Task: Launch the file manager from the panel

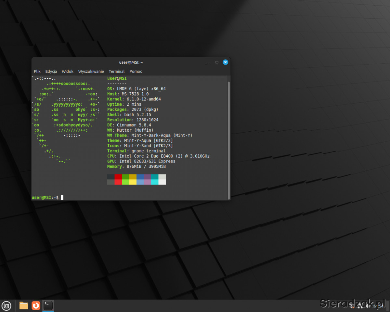Action: coord(24,305)
